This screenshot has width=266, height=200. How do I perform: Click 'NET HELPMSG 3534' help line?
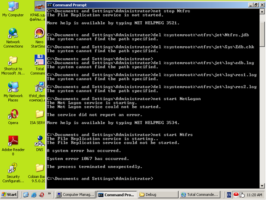click(x=113, y=123)
